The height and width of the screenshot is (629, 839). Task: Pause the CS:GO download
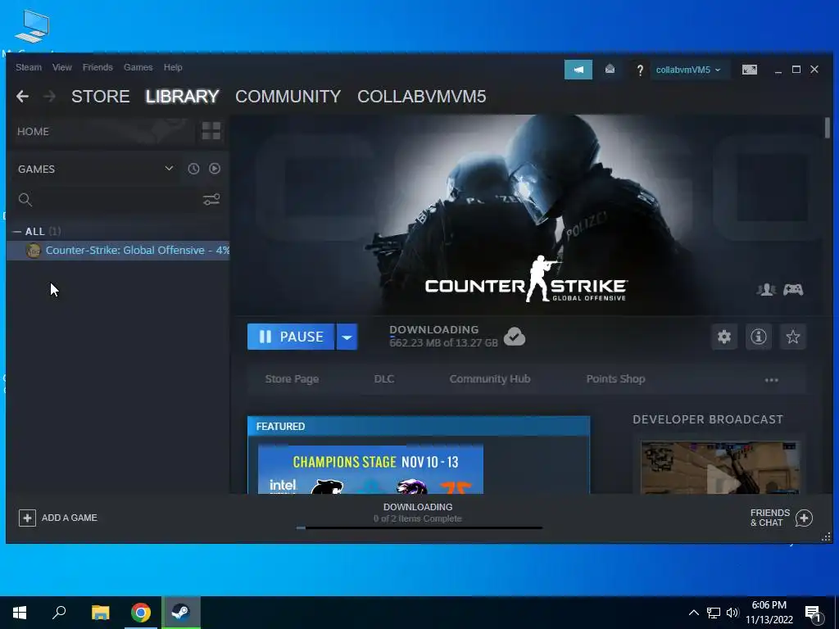(x=291, y=337)
